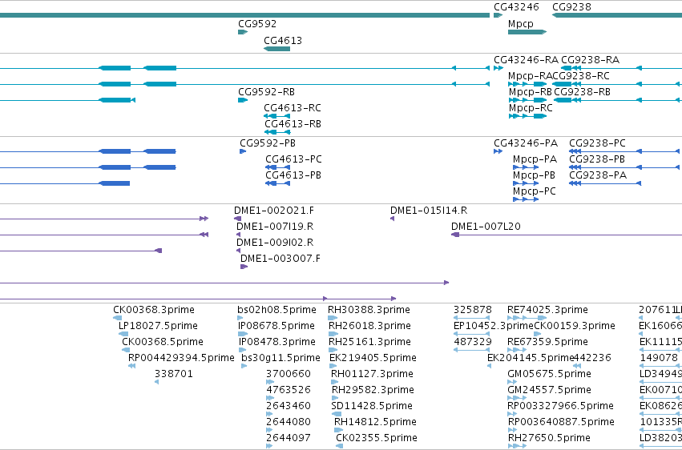Select transcript label CG43246-RA
Image resolution: width=682 pixels, height=450 pixels.
tap(526, 60)
